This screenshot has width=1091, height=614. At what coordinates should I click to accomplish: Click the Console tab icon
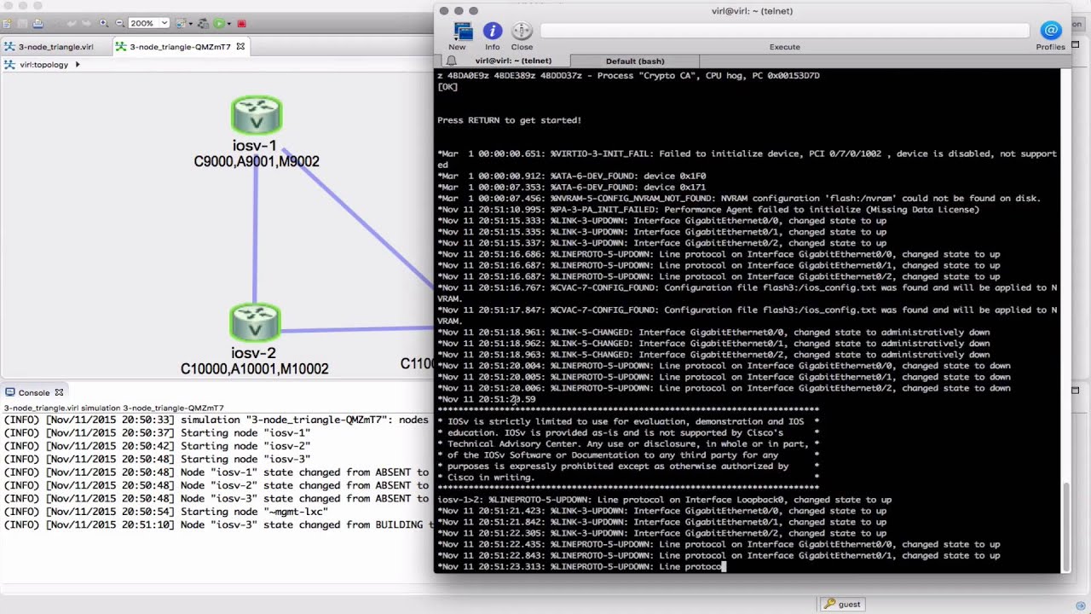(x=10, y=392)
